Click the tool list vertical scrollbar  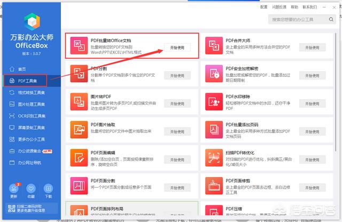coord(336,92)
